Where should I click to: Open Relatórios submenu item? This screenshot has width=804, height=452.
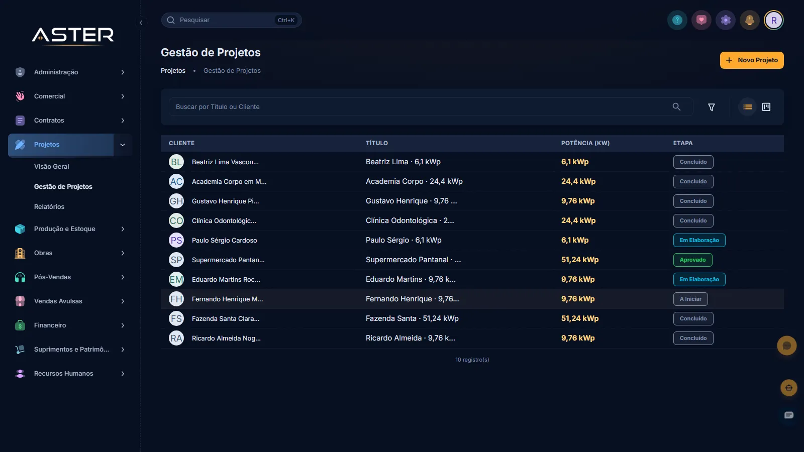click(x=49, y=207)
